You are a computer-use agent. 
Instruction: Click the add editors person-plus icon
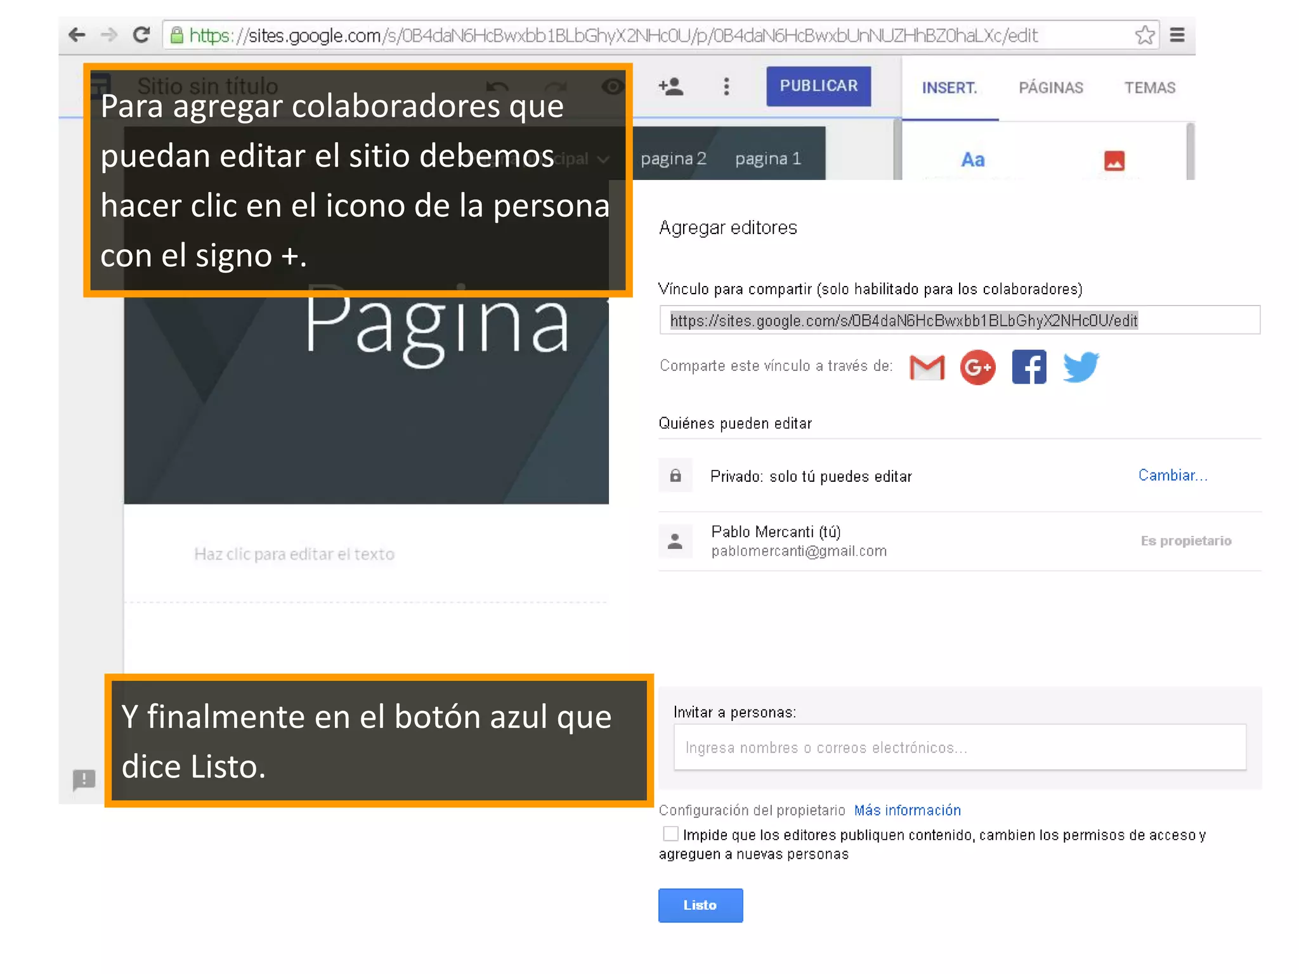click(671, 86)
